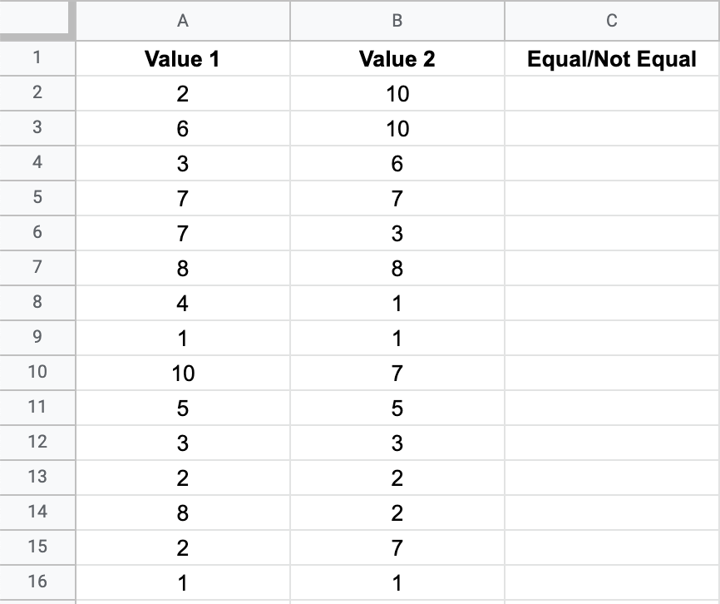The image size is (720, 604).
Task: Click cell B2 containing 10
Action: 397,94
